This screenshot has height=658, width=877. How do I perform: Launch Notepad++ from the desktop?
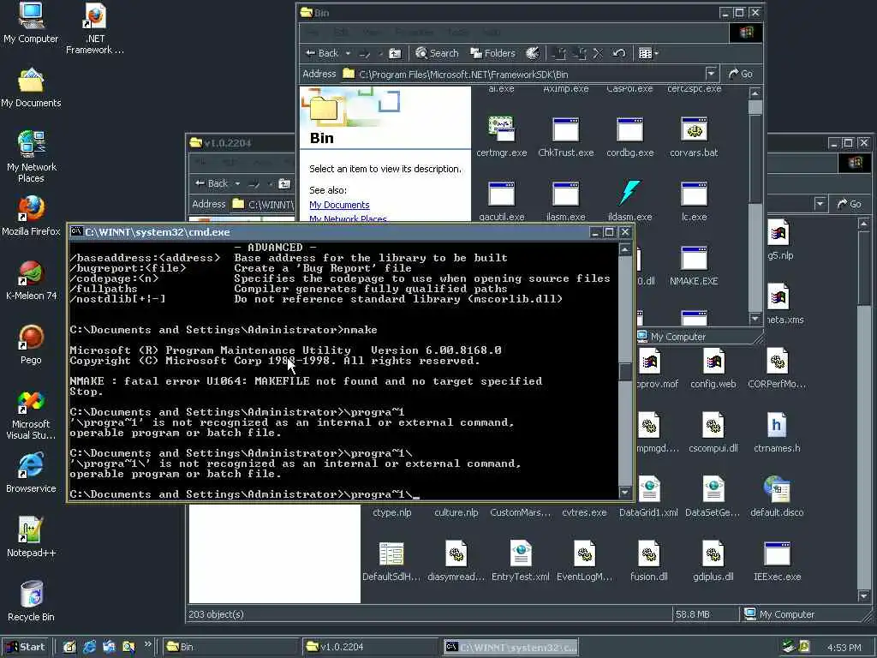click(31, 537)
